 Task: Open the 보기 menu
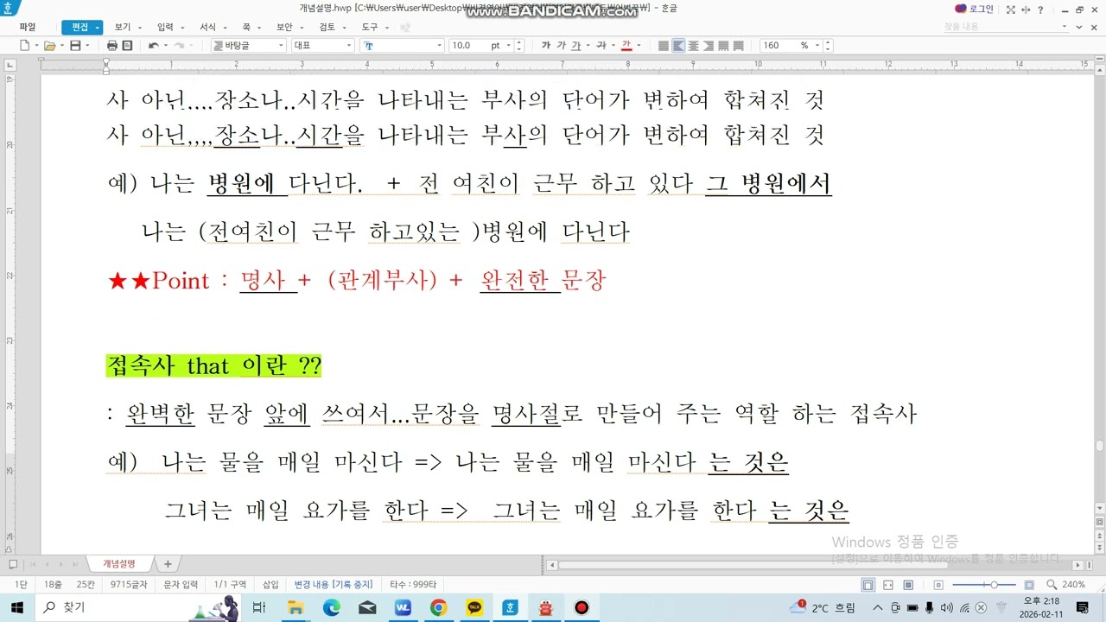127,27
